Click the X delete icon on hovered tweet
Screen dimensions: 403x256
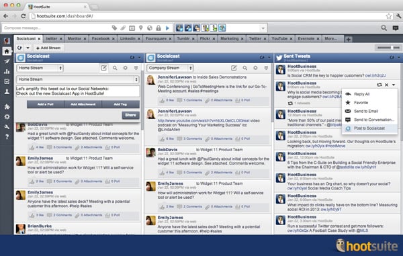pos(387,85)
